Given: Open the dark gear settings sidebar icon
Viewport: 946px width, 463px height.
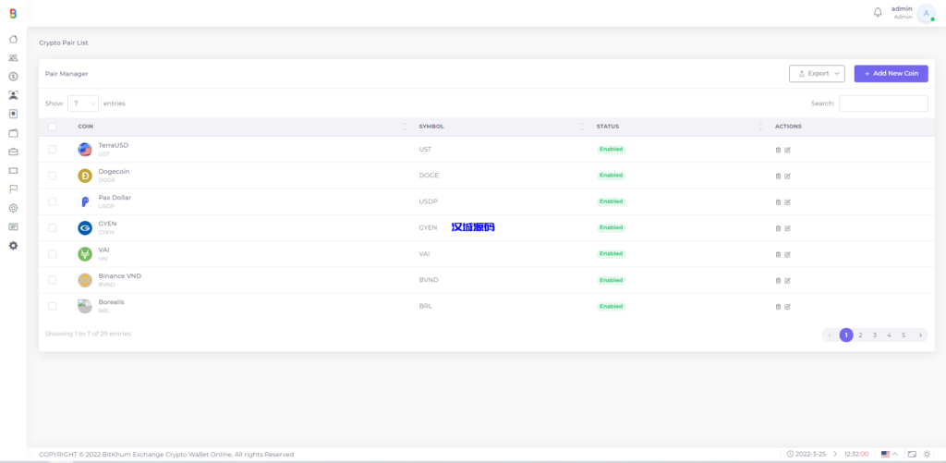Looking at the screenshot, I should 13,245.
